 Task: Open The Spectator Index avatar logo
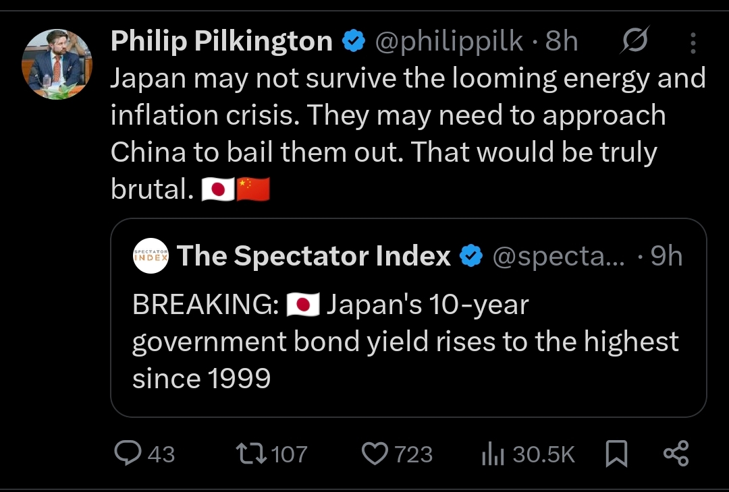(150, 257)
